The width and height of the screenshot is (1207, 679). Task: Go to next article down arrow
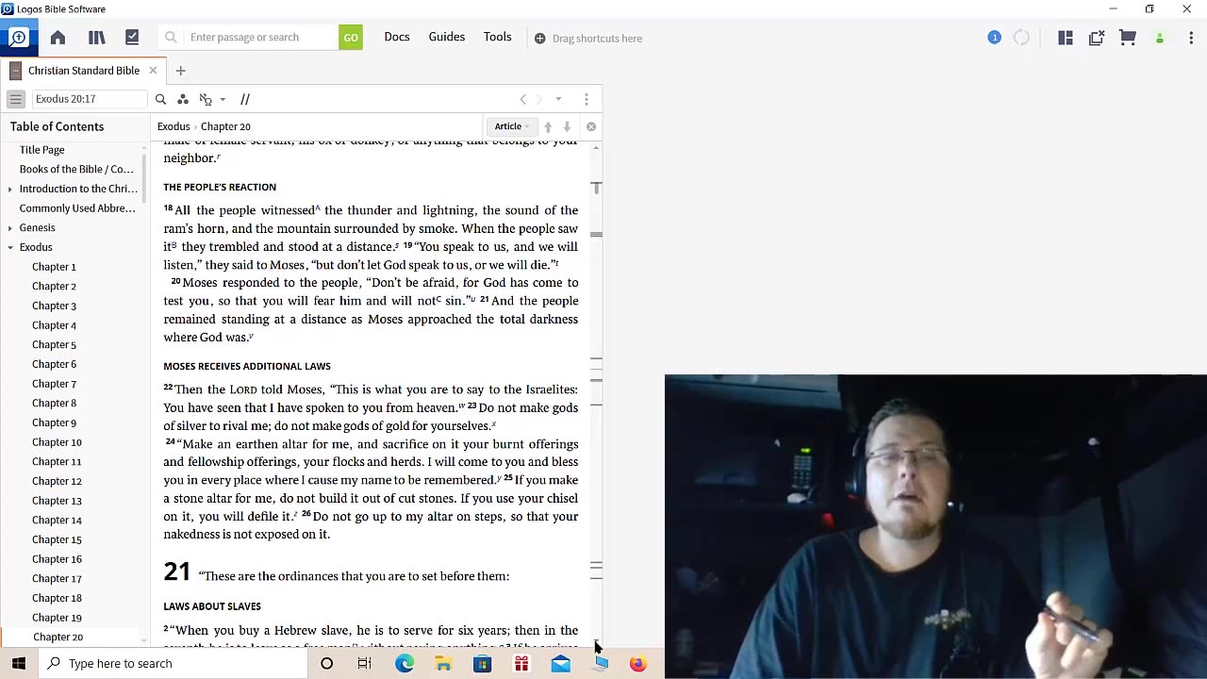point(567,126)
